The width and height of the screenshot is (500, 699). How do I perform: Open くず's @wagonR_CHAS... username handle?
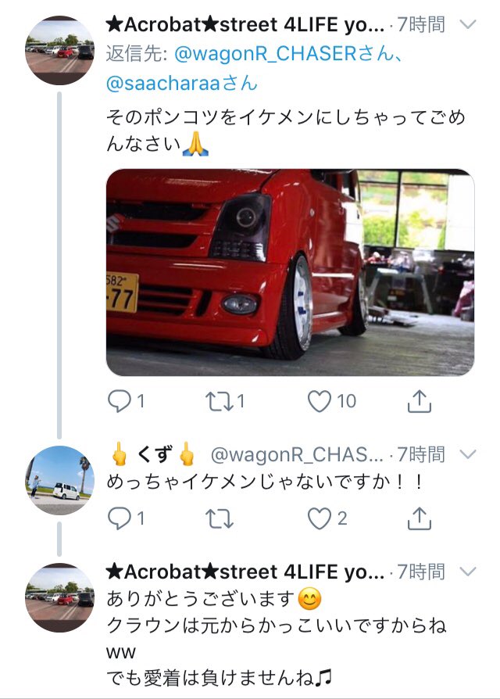(297, 454)
